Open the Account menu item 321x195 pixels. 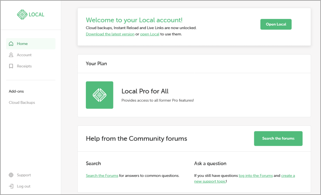31,55
